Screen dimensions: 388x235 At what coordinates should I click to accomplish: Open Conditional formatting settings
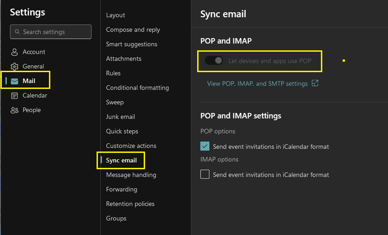pyautogui.click(x=137, y=88)
